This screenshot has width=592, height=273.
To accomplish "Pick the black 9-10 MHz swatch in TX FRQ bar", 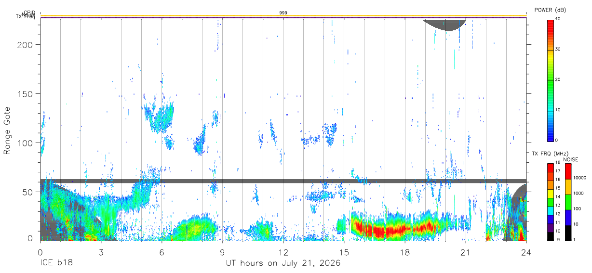I will click(x=551, y=236).
